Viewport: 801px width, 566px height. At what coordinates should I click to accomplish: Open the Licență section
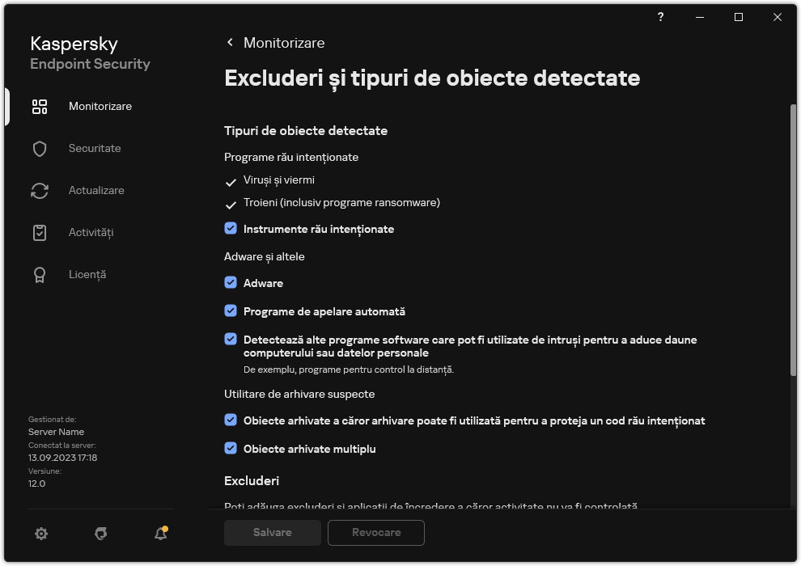point(86,274)
